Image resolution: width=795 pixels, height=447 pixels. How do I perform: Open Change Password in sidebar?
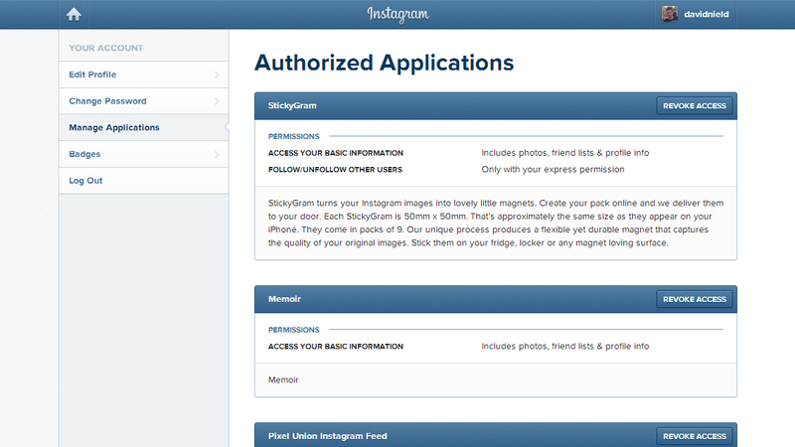(x=143, y=101)
